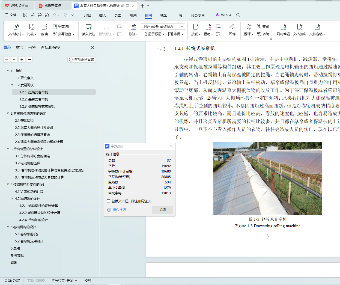Collapse the 5 卷帘机构的设计 node
The width and height of the screenshot is (340, 285).
(8, 227)
